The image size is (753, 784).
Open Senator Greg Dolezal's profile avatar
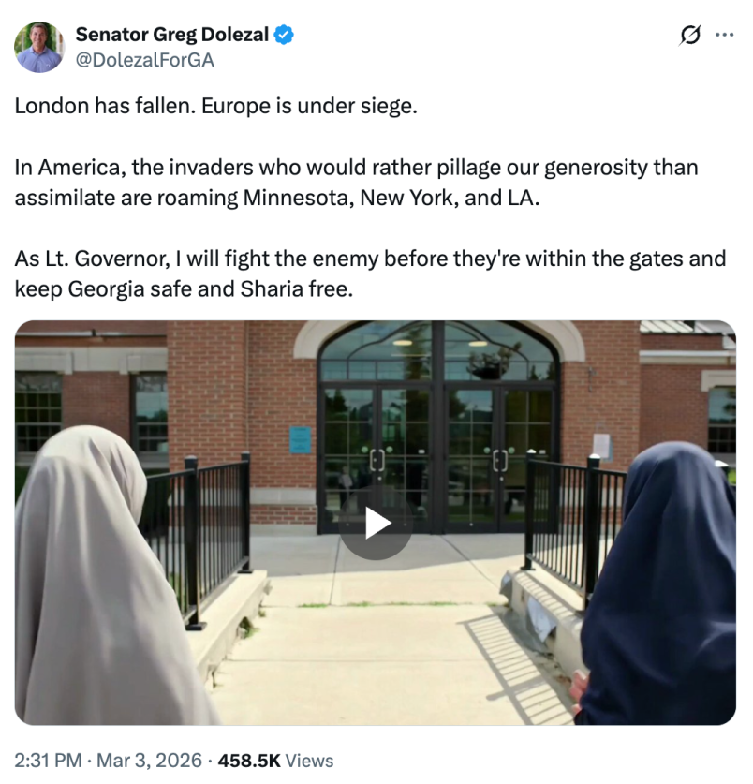[x=39, y=48]
